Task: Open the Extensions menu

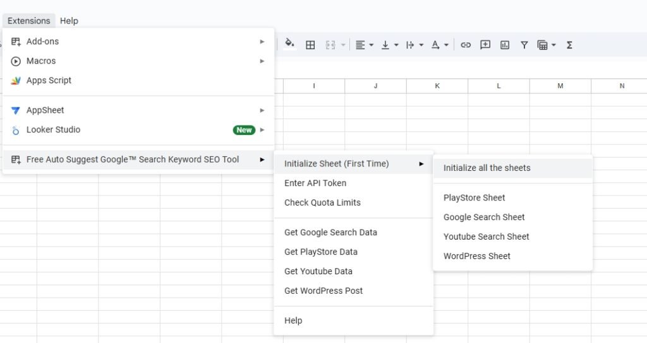Action: 29,21
